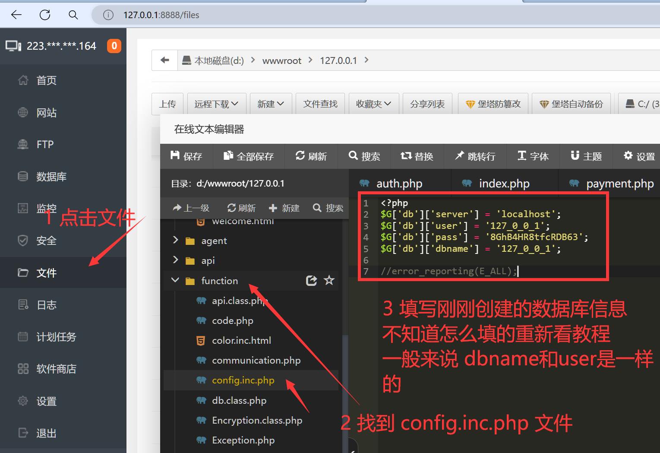
Task: Open Database (数据库) in the sidebar
Action: click(x=51, y=177)
